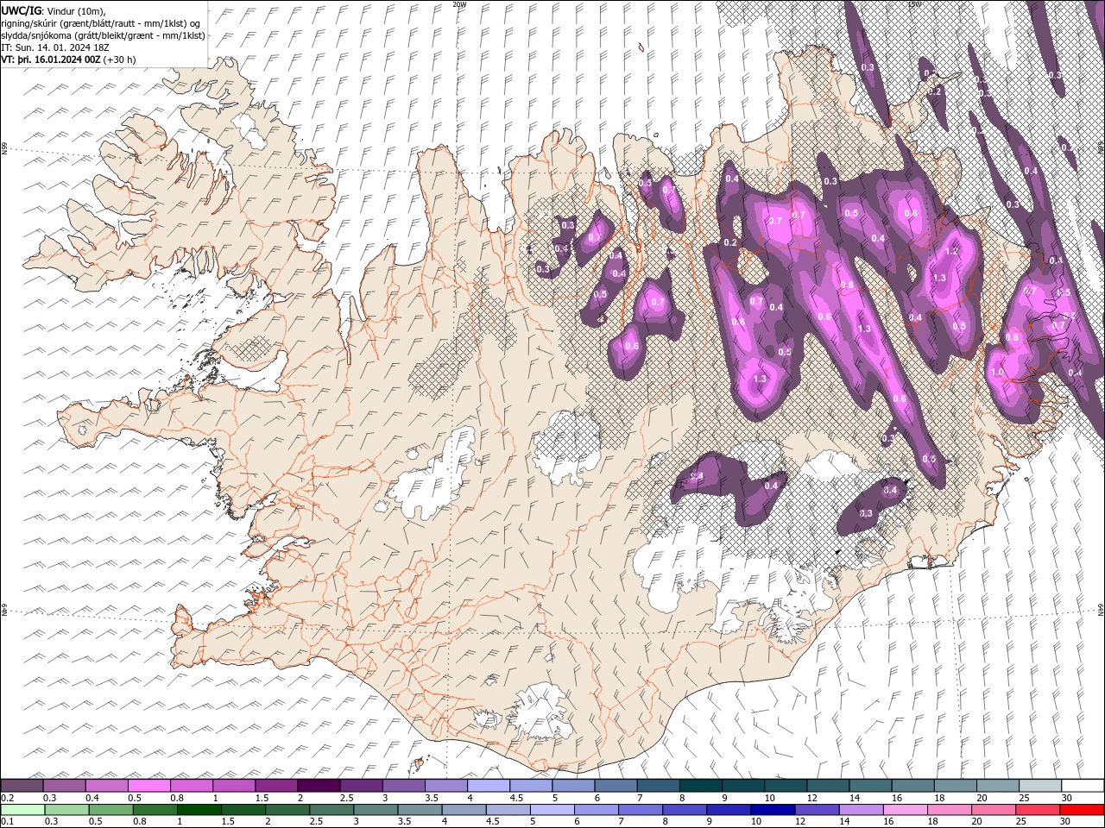This screenshot has height=828, width=1105.
Task: Pick the upper legend swatch labeled 3
Action: click(404, 786)
